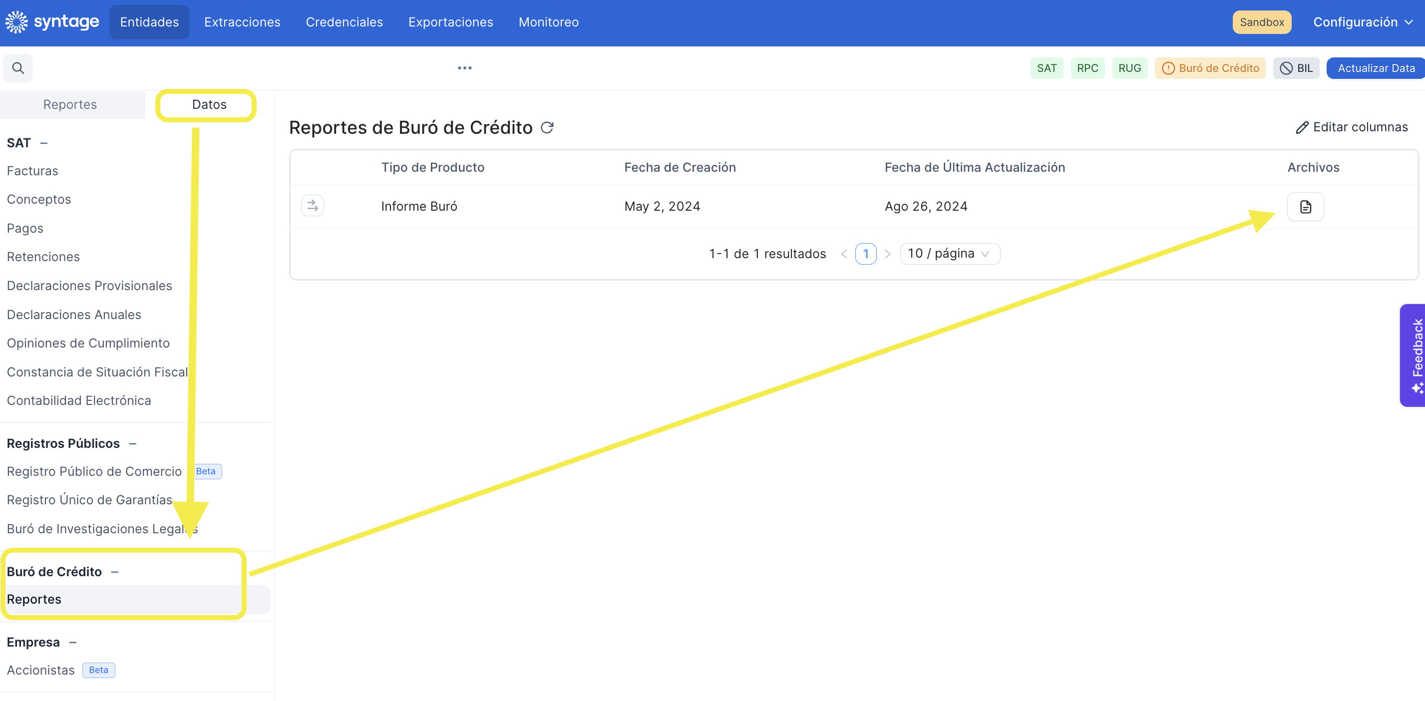Open Opiniones de Cumplimiento in sidebar
The height and width of the screenshot is (701, 1425).
coord(88,343)
